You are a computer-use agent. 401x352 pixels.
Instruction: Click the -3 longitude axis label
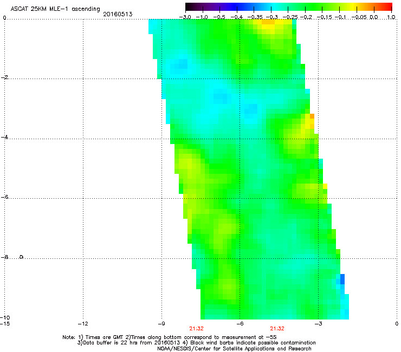tap(318, 324)
